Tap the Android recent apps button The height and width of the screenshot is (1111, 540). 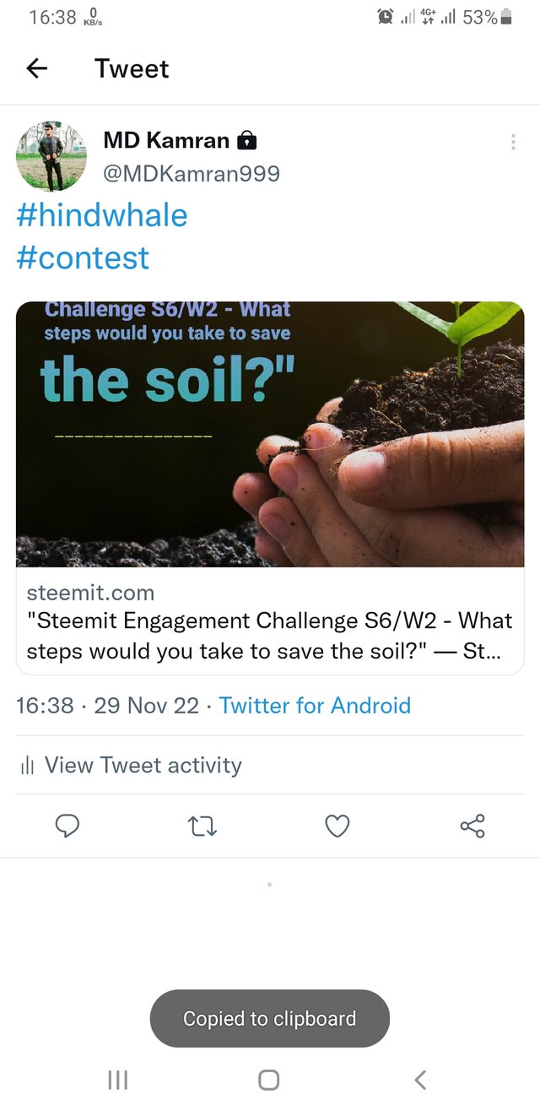(x=118, y=1079)
